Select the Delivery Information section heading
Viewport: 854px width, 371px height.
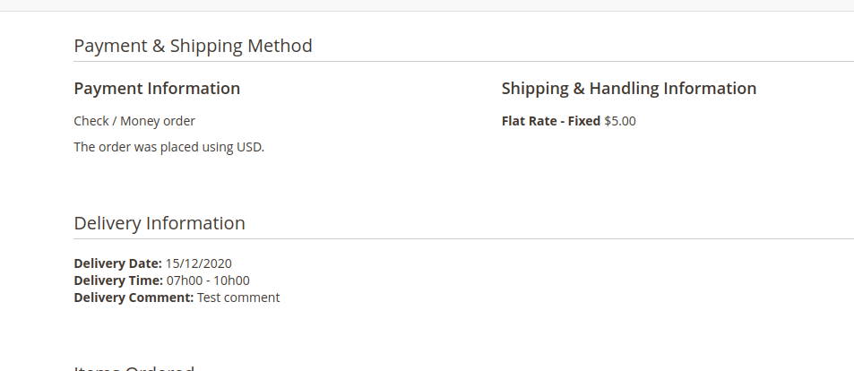point(160,223)
